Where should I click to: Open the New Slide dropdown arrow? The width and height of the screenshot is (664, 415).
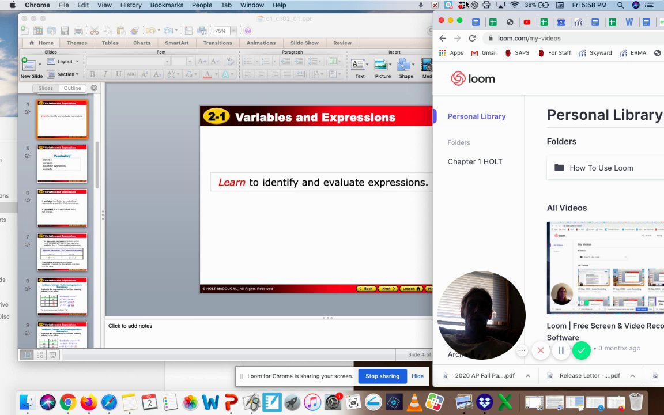[40, 65]
